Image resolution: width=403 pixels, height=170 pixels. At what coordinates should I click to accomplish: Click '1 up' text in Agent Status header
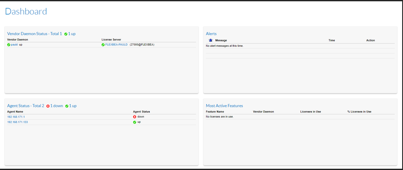(73, 106)
